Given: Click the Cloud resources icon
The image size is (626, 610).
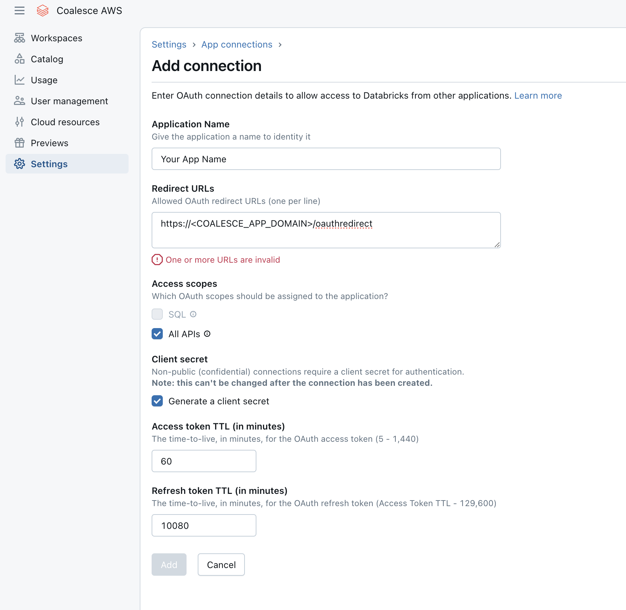Looking at the screenshot, I should pyautogui.click(x=20, y=122).
